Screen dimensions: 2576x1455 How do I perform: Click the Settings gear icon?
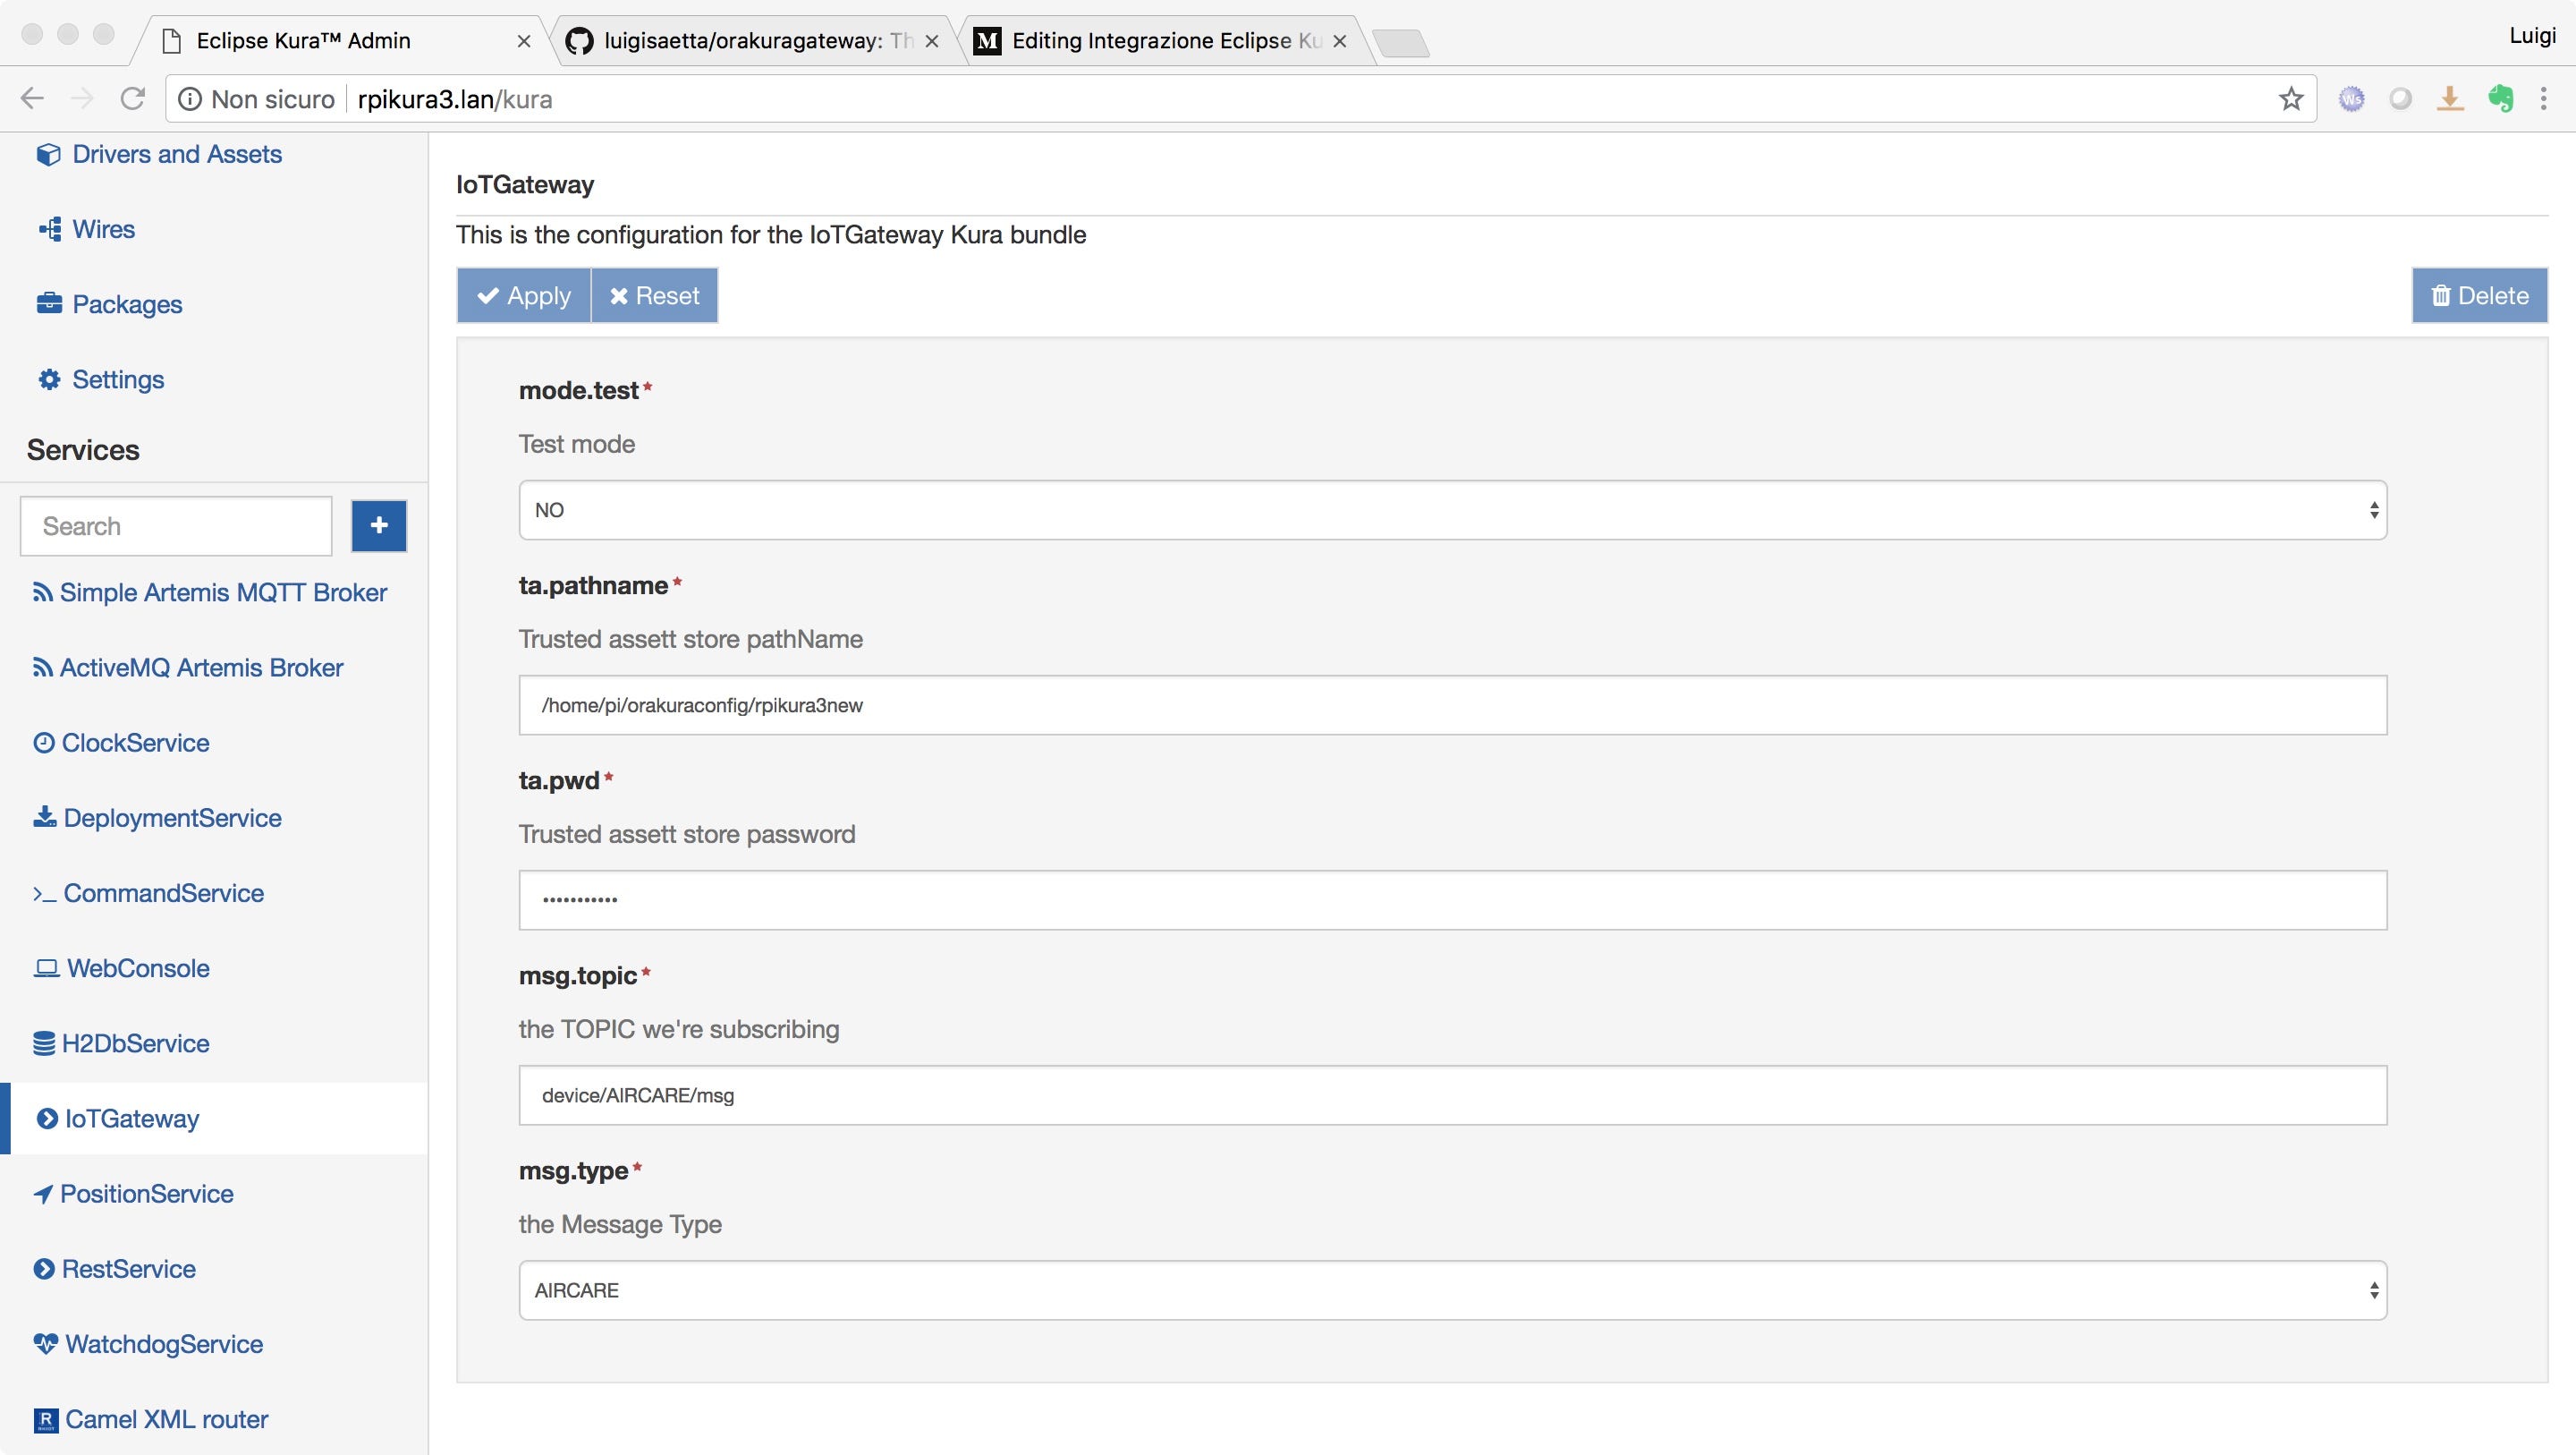[x=49, y=379]
